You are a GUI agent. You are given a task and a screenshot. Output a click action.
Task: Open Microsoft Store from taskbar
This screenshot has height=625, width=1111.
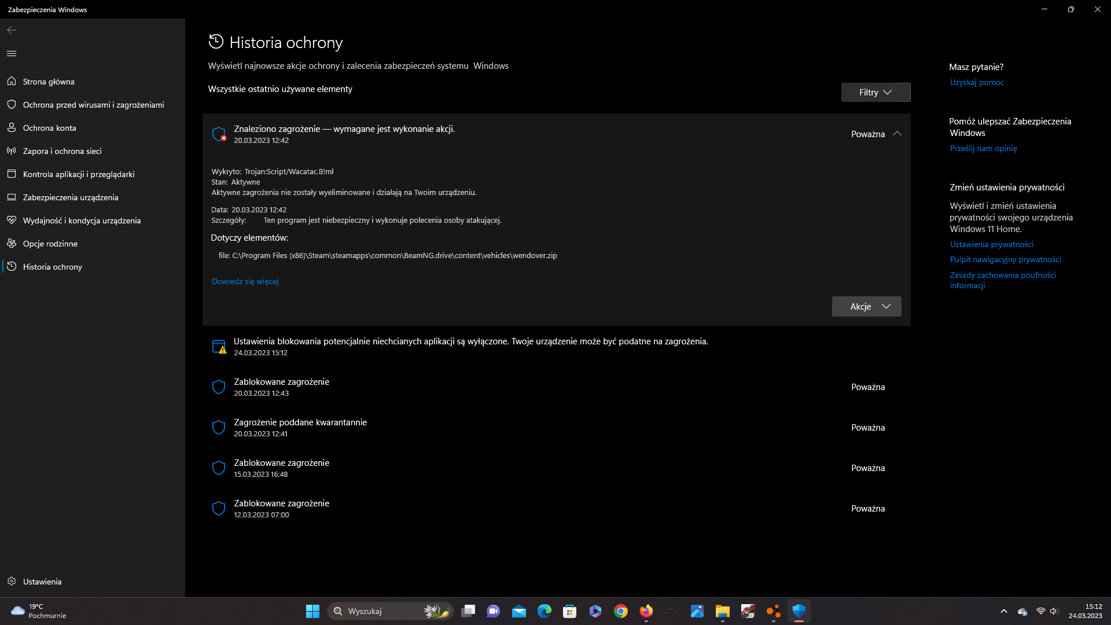pos(570,611)
